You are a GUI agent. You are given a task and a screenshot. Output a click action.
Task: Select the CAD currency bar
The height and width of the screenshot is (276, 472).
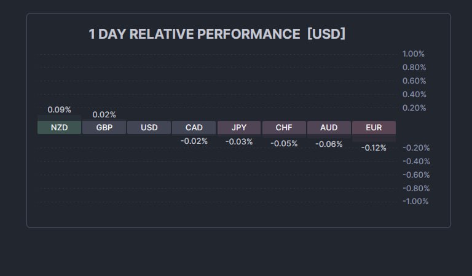[194, 128]
